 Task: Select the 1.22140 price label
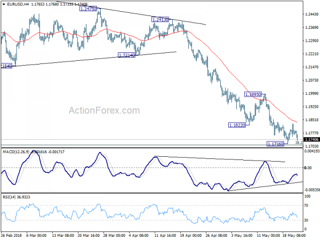coord(126,55)
